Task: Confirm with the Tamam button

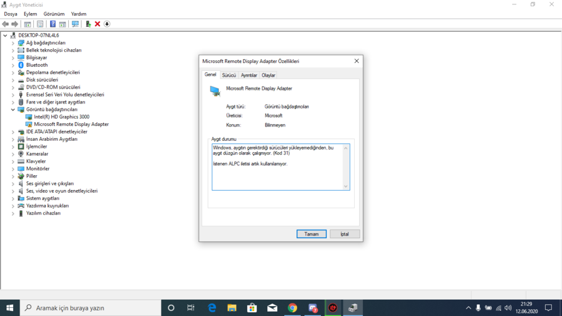Action: 312,234
